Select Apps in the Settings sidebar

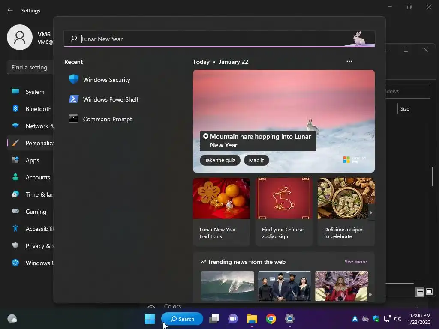[x=30, y=160]
